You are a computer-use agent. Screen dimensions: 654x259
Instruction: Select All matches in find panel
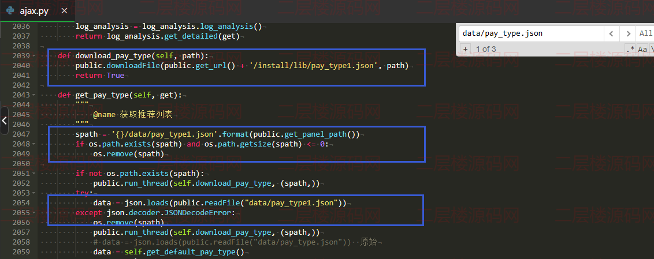click(x=645, y=33)
